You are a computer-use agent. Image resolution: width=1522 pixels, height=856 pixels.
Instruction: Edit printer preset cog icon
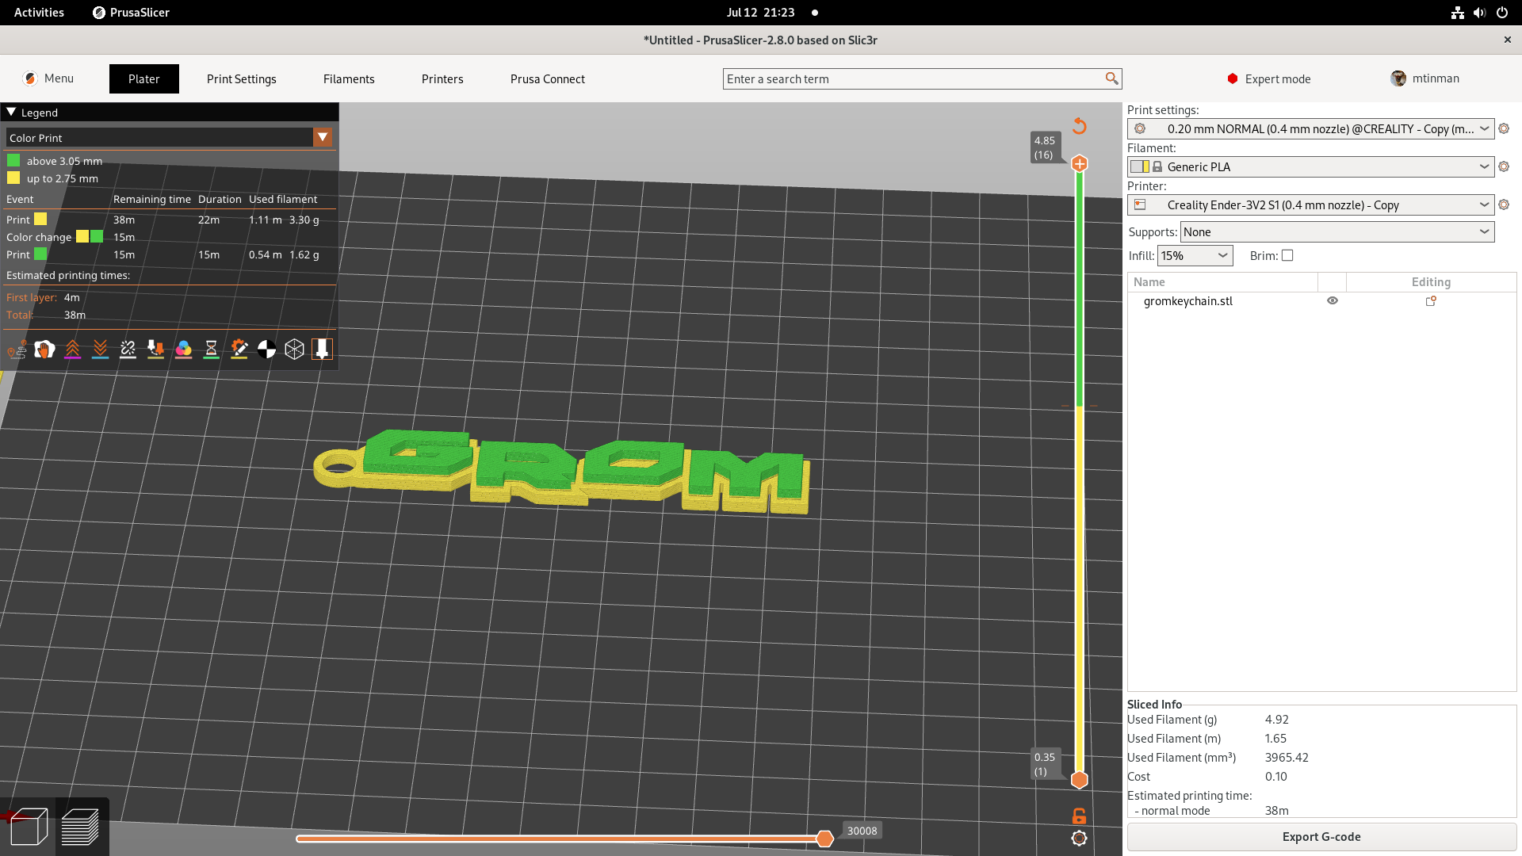(1504, 205)
